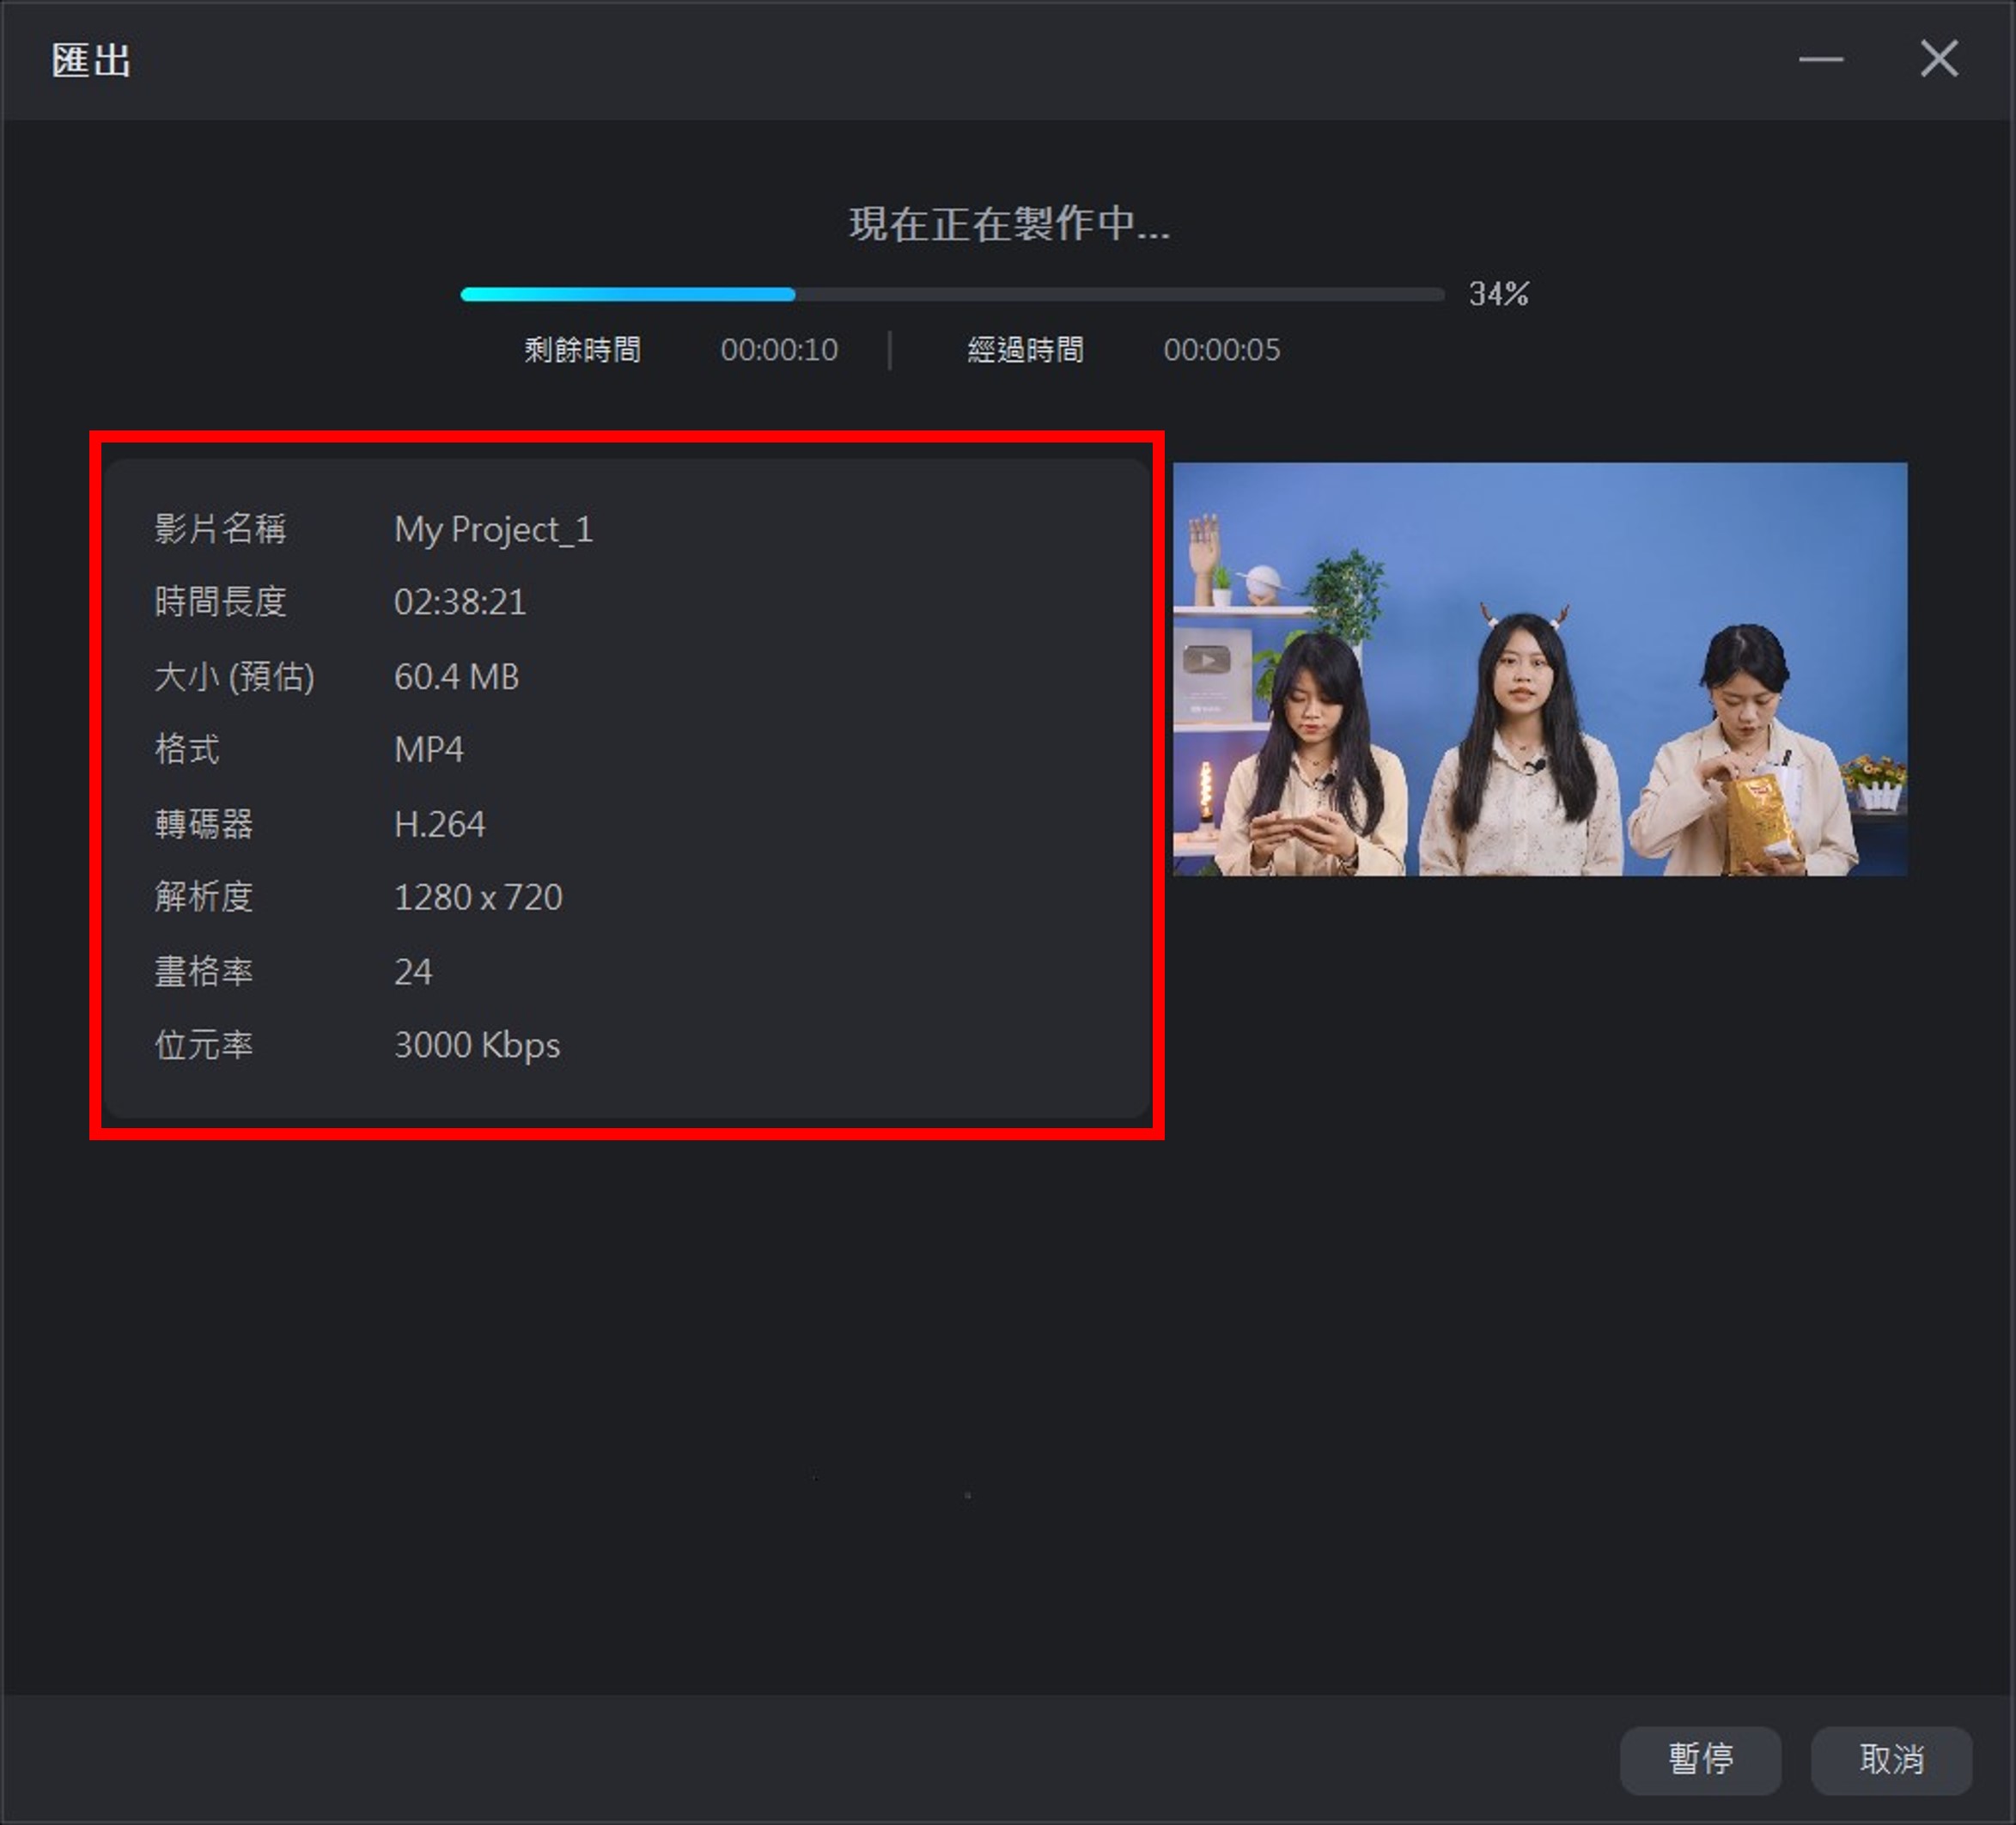Image resolution: width=2016 pixels, height=1825 pixels.
Task: Click the 34% progress percentage
Action: 1497,292
